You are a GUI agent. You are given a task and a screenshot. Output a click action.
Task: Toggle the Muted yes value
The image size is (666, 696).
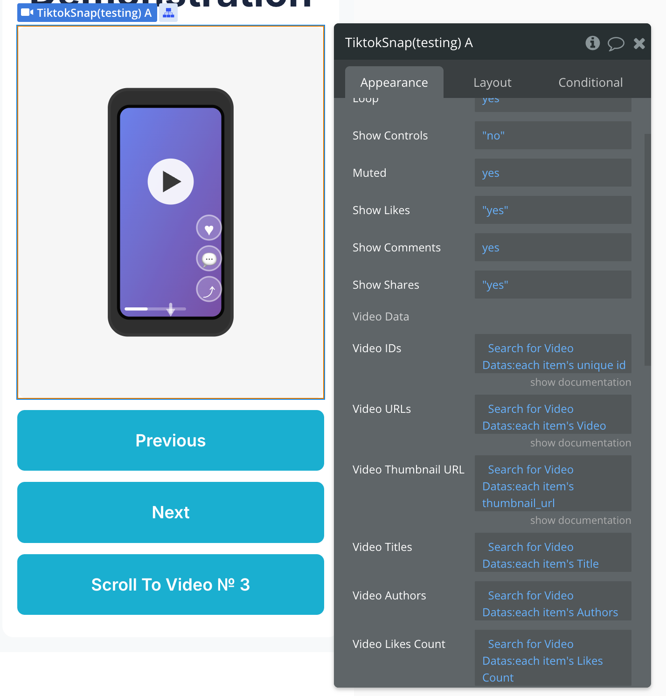pos(553,173)
